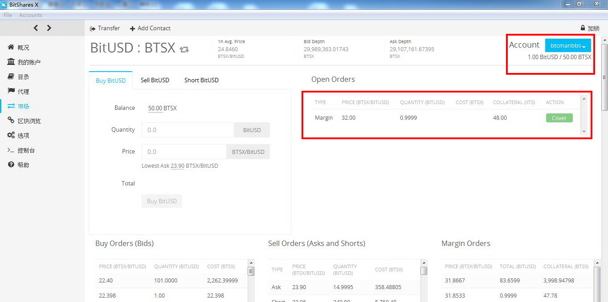Viewport: 608px width, 302px height.
Task: Click the ACTION column header in Open Orders
Action: pos(555,102)
